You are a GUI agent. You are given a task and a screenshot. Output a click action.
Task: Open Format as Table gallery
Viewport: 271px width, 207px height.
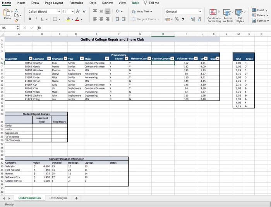point(228,16)
